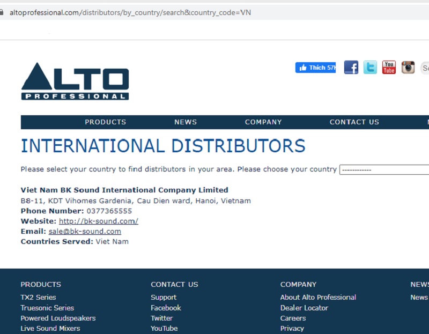Viewport: 429px width, 334px height.
Task: Open the Products menu
Action: tap(105, 122)
